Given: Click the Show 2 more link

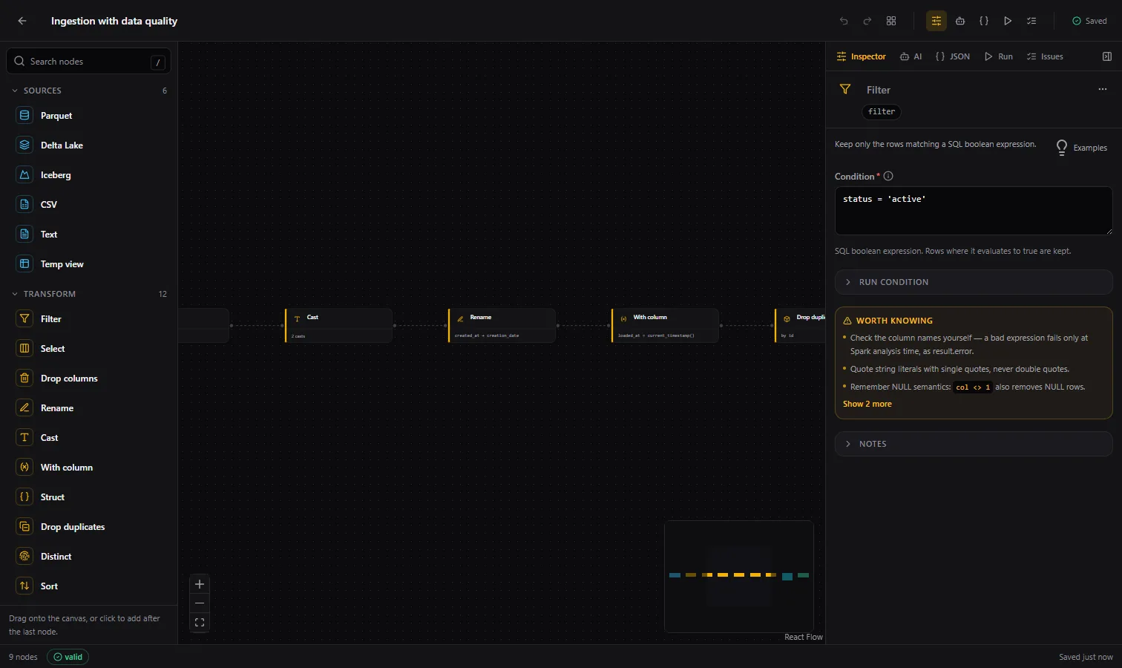Looking at the screenshot, I should click(x=867, y=404).
